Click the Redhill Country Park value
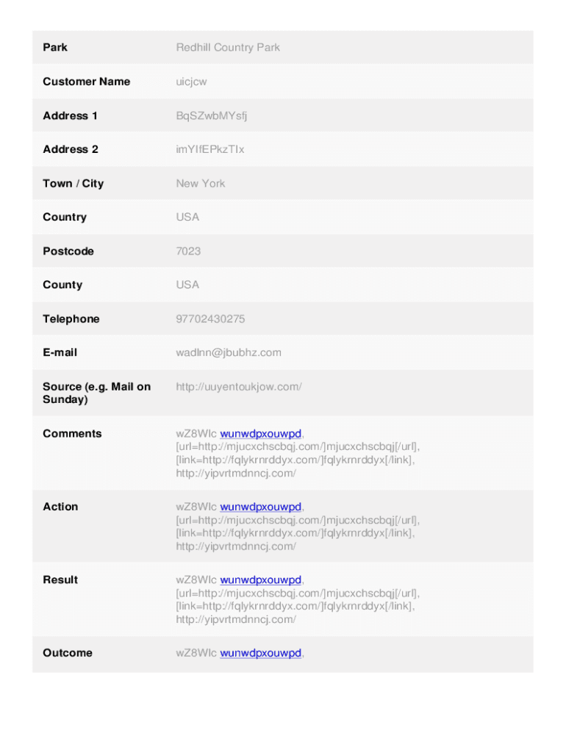The width and height of the screenshot is (566, 753). point(228,48)
